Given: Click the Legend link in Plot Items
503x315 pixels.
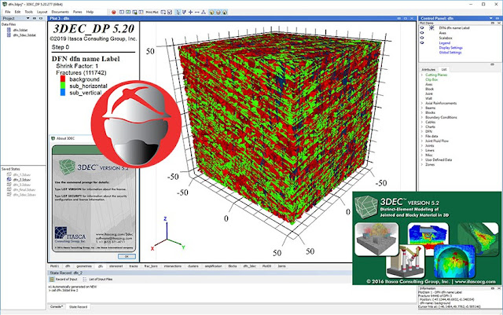Looking at the screenshot, I should tap(445, 42).
